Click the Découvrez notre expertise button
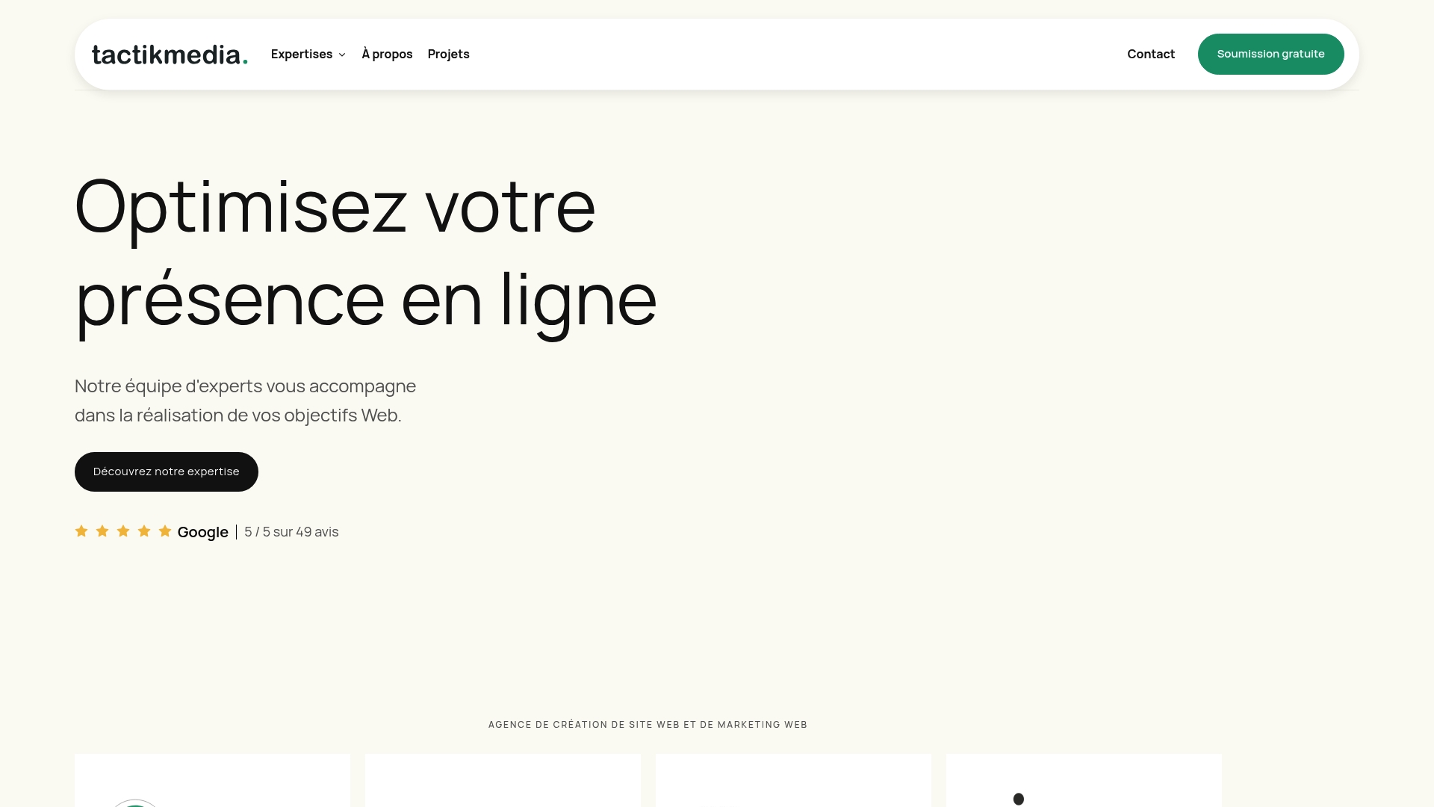Screen dimensions: 1434x807 point(167,471)
